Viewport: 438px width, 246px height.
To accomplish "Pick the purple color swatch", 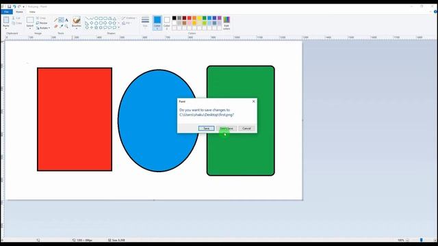I will (x=220, y=18).
